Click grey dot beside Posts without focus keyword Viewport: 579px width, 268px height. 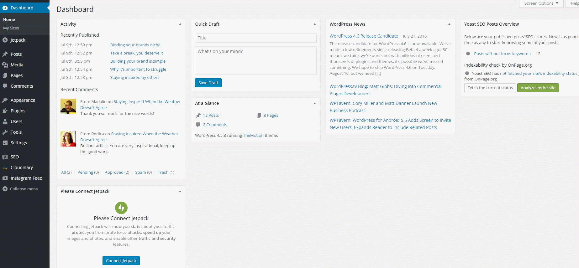point(468,54)
